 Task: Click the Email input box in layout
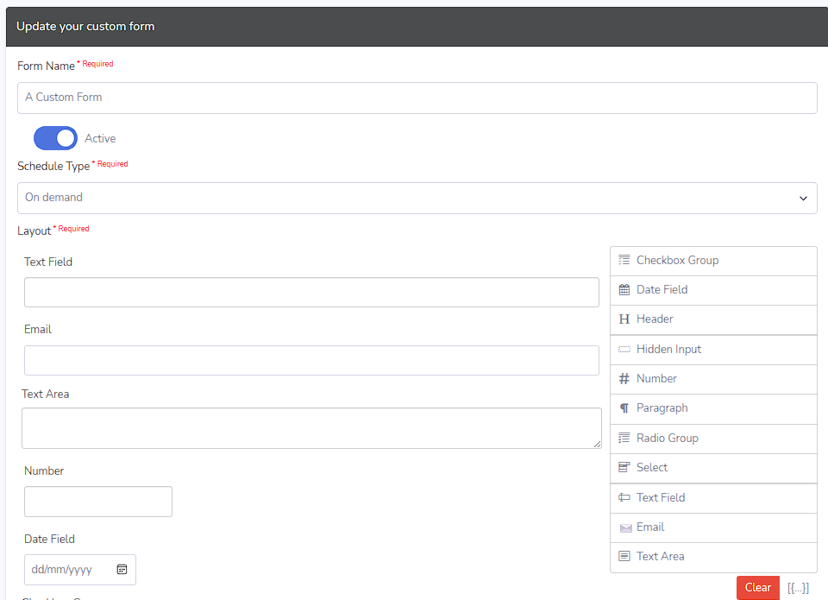tap(311, 361)
